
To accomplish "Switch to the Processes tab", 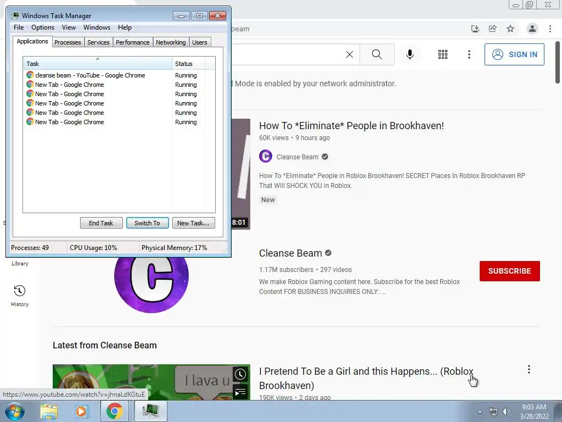I will (68, 42).
